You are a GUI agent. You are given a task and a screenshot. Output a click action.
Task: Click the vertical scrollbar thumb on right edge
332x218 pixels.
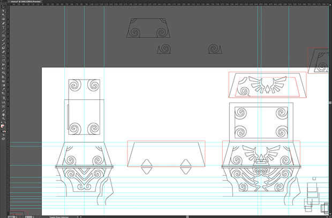pyautogui.click(x=330, y=103)
